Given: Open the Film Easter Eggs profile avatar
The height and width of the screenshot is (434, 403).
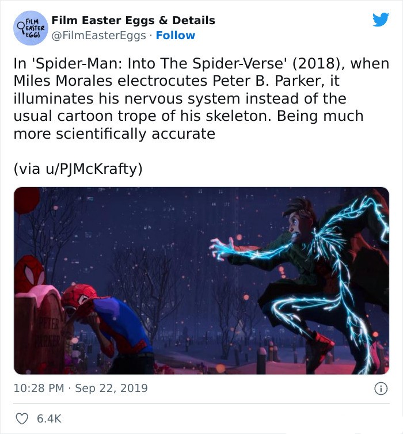Looking at the screenshot, I should [x=31, y=28].
